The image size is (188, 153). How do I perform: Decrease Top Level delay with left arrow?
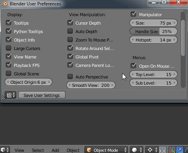(x=133, y=74)
